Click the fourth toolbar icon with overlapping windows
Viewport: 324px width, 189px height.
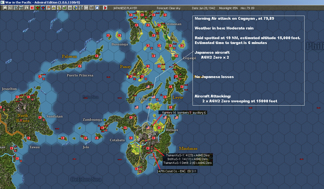coord(21,8)
